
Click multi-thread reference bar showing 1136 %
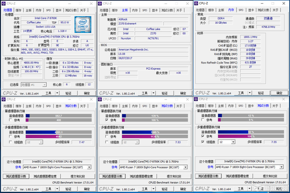[x=155, y=136]
